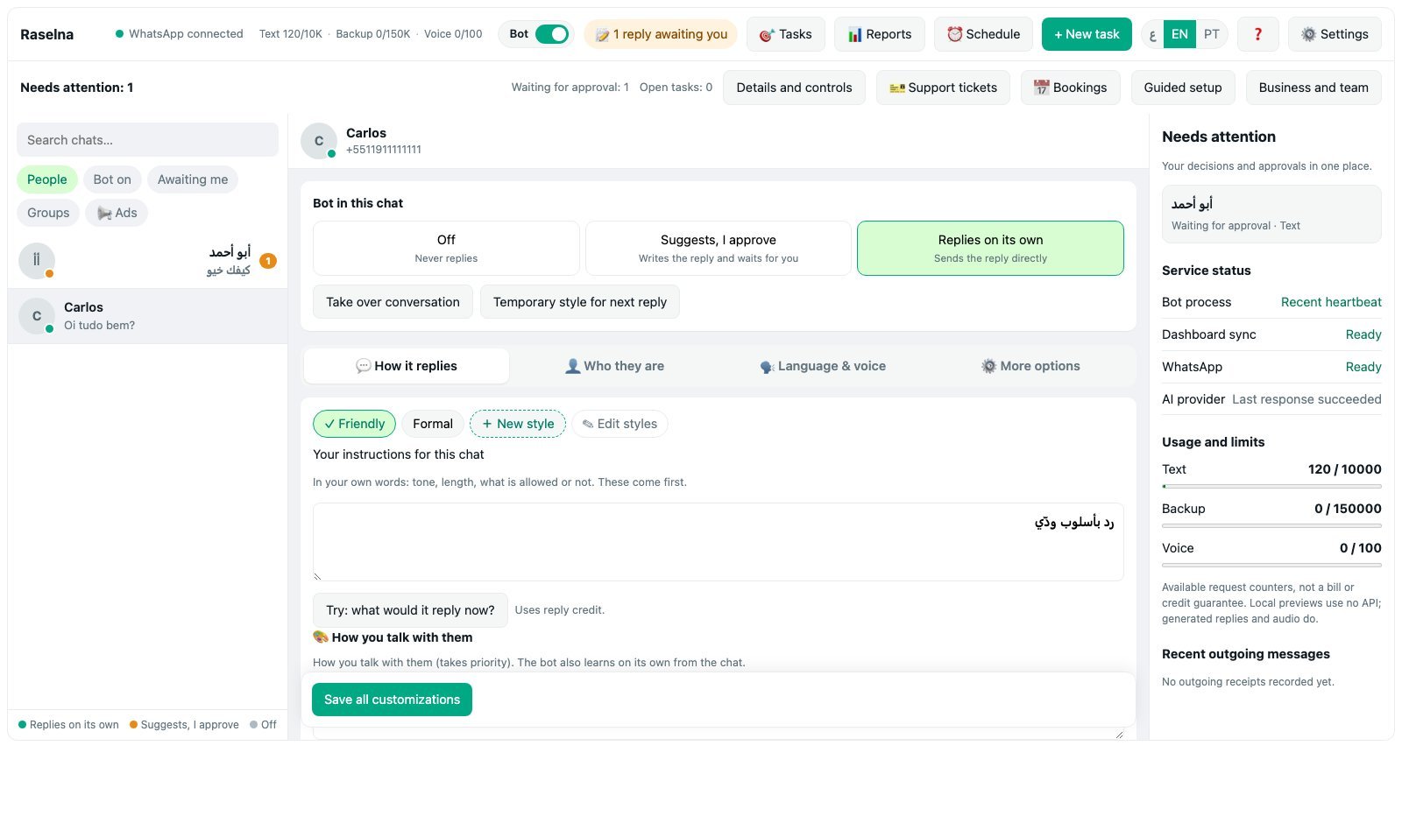Open the Language & voice tab
Screen dimensions: 1402x837
click(x=823, y=366)
